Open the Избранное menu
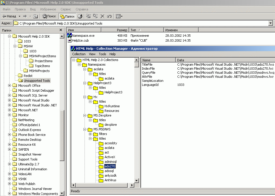This screenshot has width=275, height=196. tap(48, 9)
